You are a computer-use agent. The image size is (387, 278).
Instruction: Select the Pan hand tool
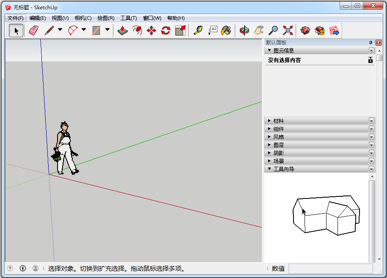[258, 30]
